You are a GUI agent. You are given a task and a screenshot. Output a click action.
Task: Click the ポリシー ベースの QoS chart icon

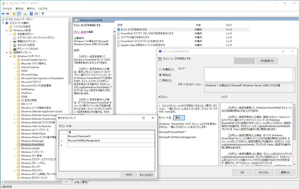coord(14,49)
